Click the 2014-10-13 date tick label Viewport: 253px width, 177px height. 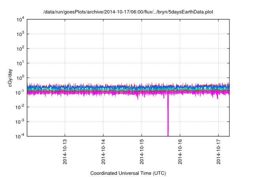(x=65, y=152)
